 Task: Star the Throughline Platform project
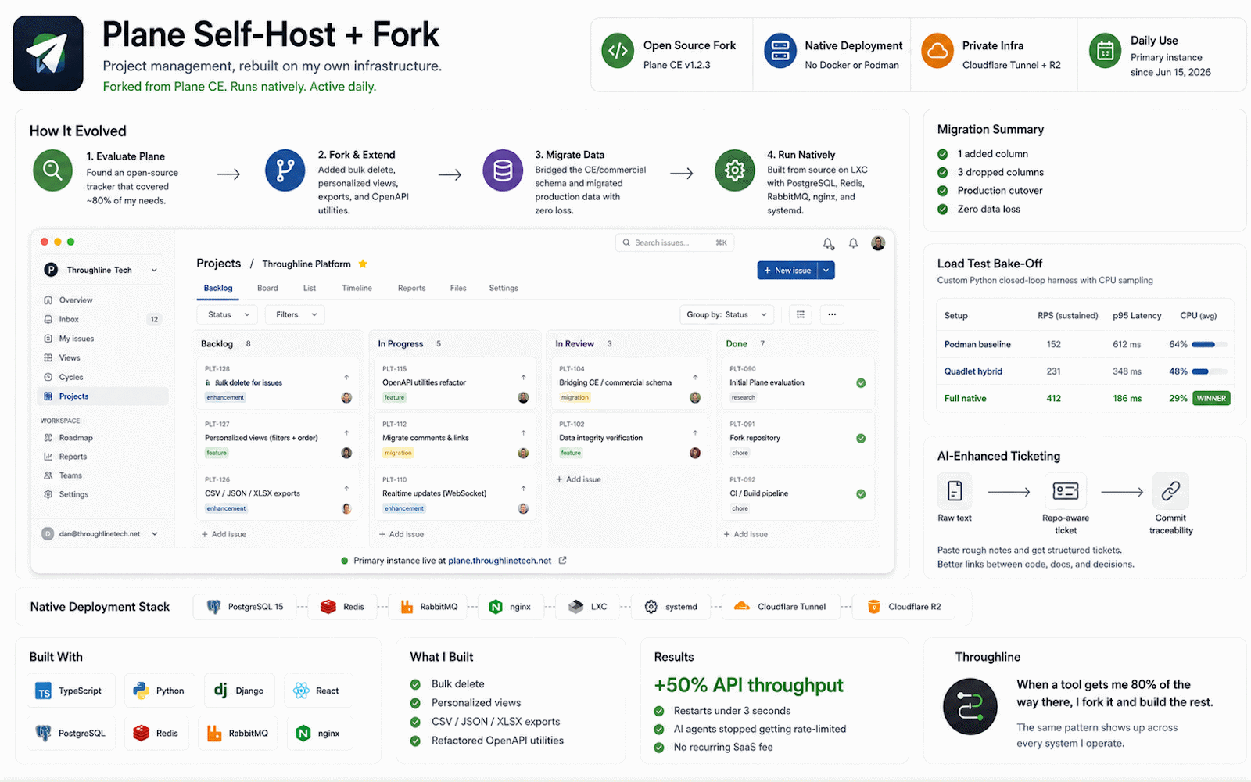[363, 264]
